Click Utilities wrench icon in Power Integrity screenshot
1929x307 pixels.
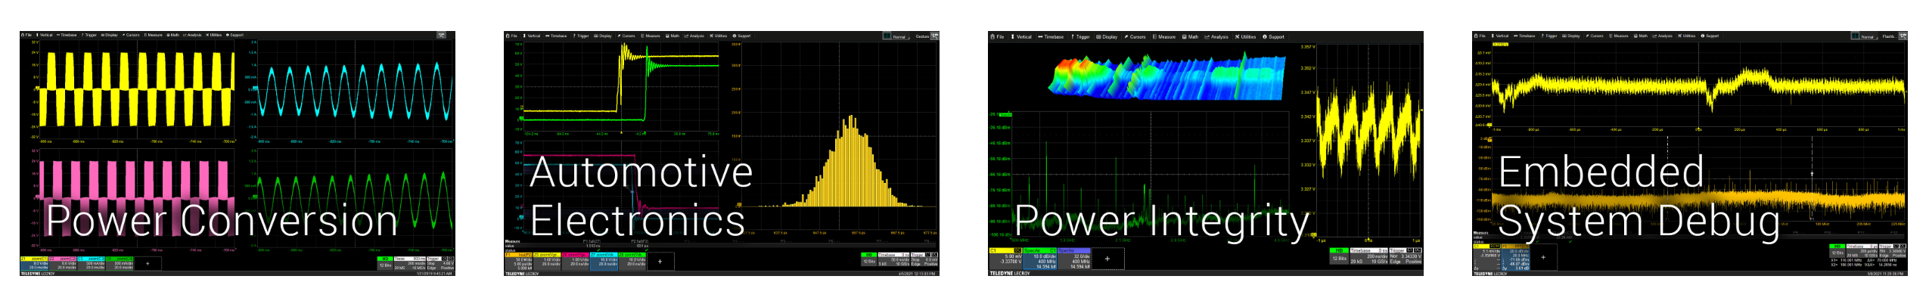[1238, 36]
